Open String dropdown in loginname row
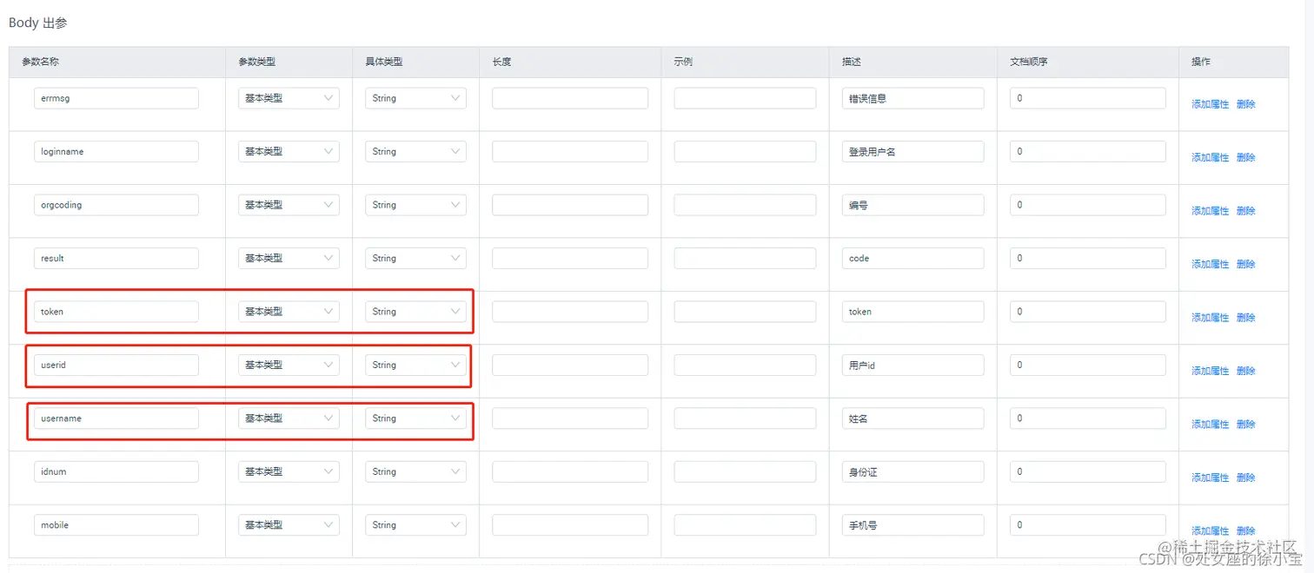Viewport: 1314px width, 573px height. coord(415,151)
